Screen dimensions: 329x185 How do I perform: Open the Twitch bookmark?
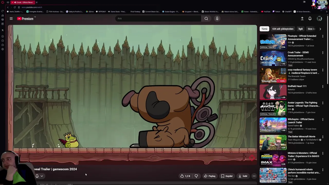pyautogui.click(x=276, y=12)
